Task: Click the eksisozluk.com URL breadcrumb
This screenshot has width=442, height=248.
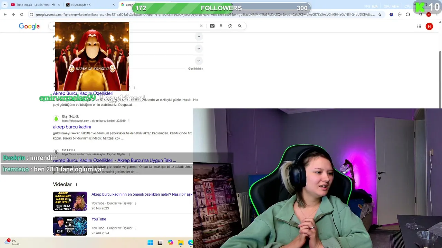Action: [94, 121]
